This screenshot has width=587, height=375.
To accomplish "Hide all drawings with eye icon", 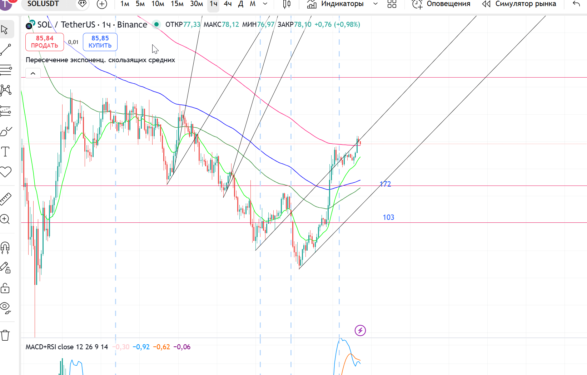I will [5, 307].
